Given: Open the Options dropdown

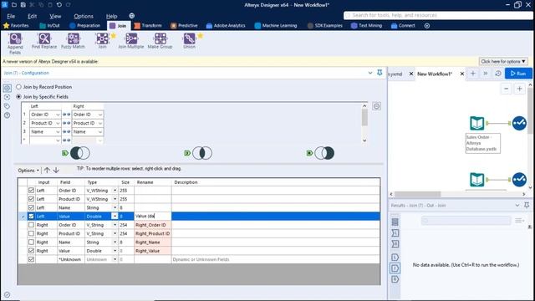Looking at the screenshot, I should pyautogui.click(x=28, y=170).
